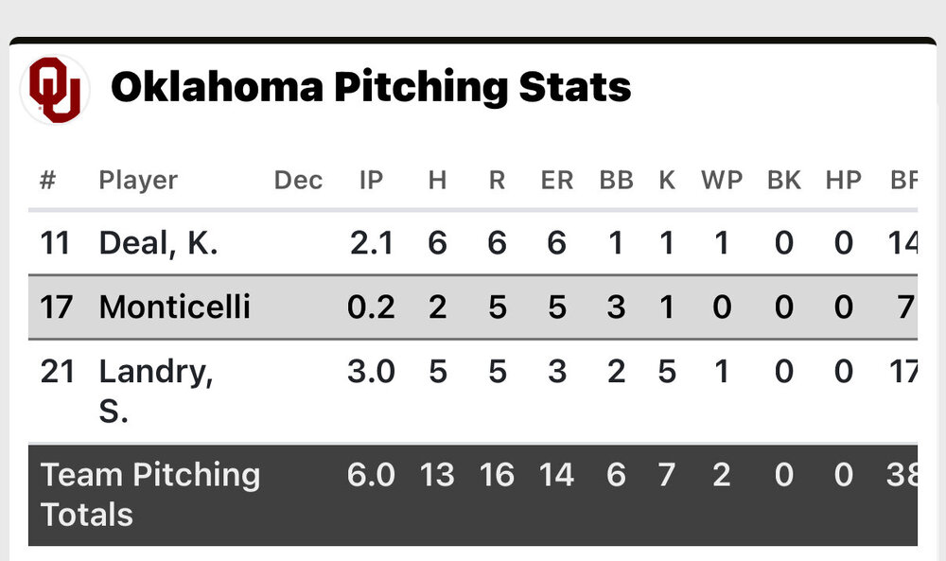Click the # jersey number column header
This screenshot has width=946, height=561.
pos(47,180)
